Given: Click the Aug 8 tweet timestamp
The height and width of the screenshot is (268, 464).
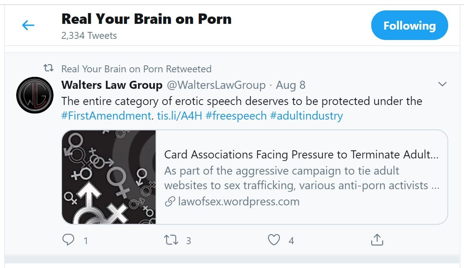Looking at the screenshot, I should (291, 85).
